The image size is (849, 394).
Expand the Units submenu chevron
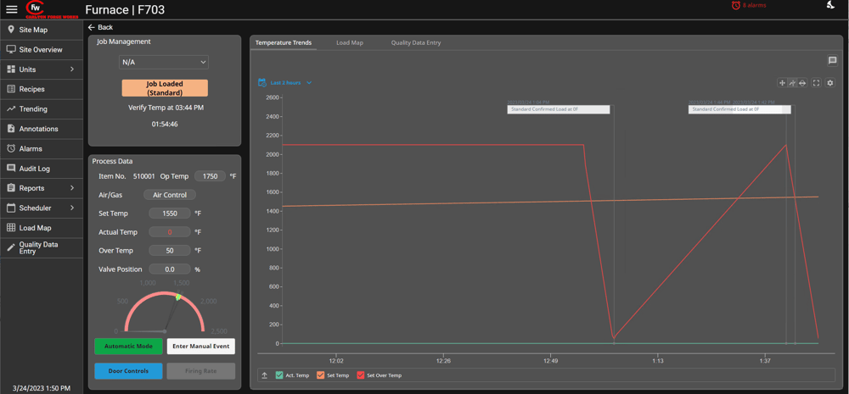pos(72,69)
